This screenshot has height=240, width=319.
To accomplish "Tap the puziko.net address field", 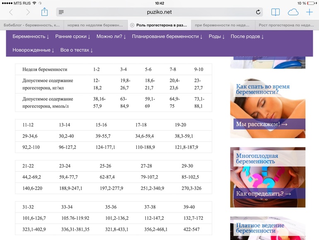I will coord(159,12).
